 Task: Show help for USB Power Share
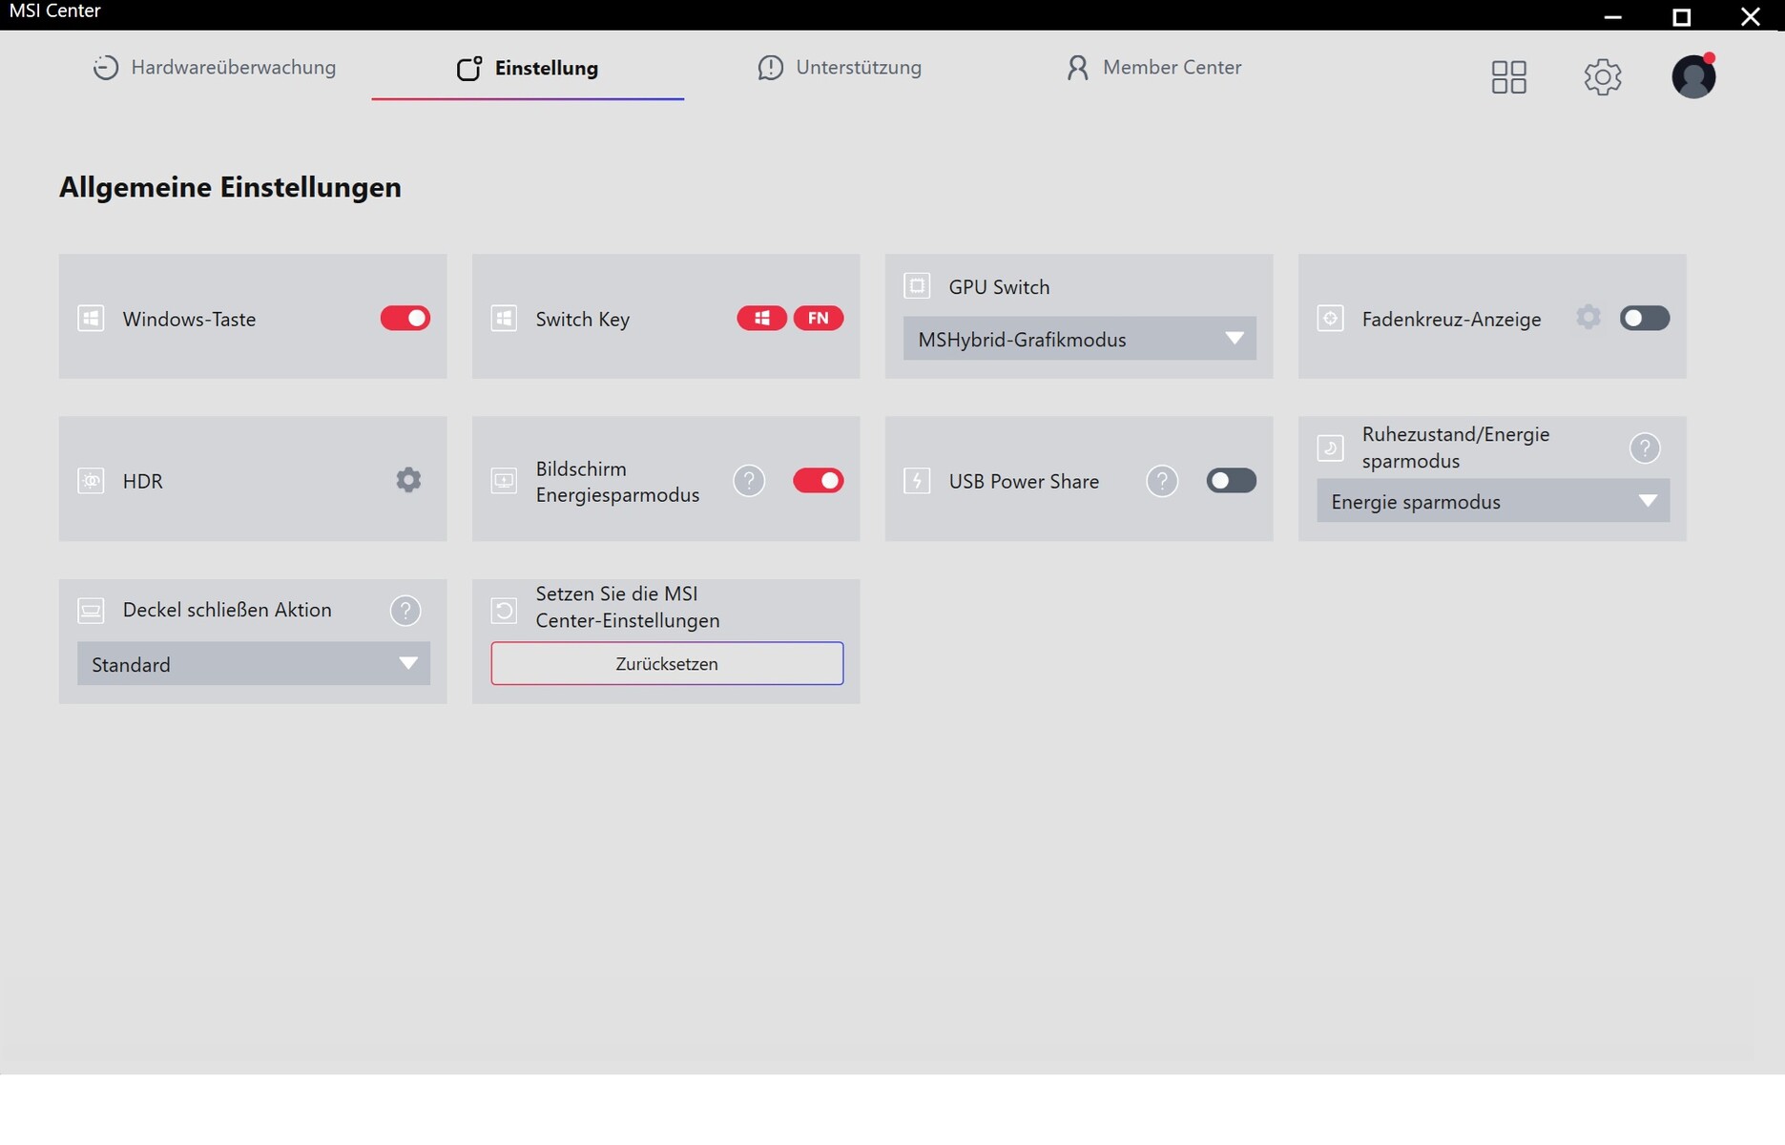point(1162,480)
